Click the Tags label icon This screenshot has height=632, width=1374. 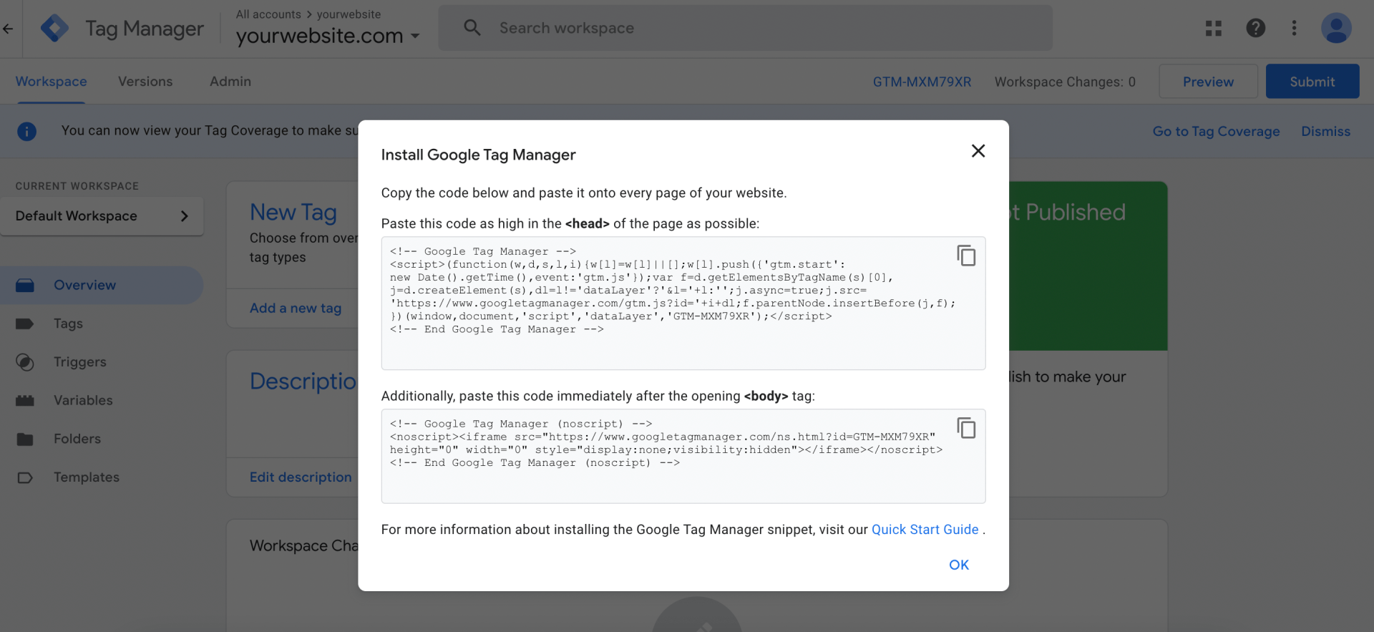[x=25, y=324]
